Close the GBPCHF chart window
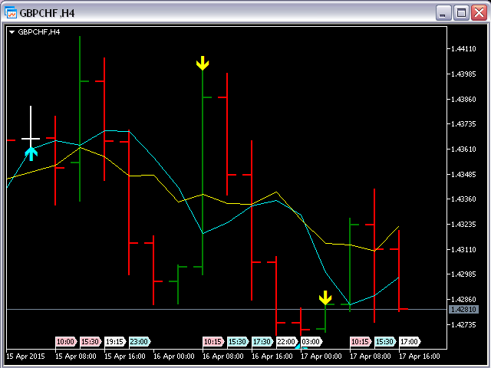 [479, 13]
